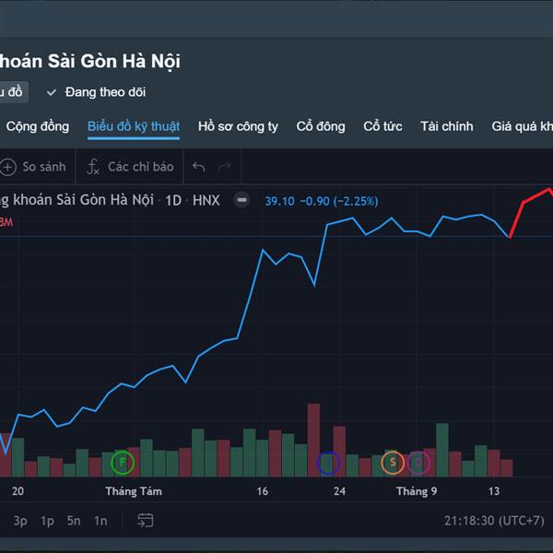This screenshot has width=553, height=553.
Task: Select the 1n time range
Action: pyautogui.click(x=100, y=521)
